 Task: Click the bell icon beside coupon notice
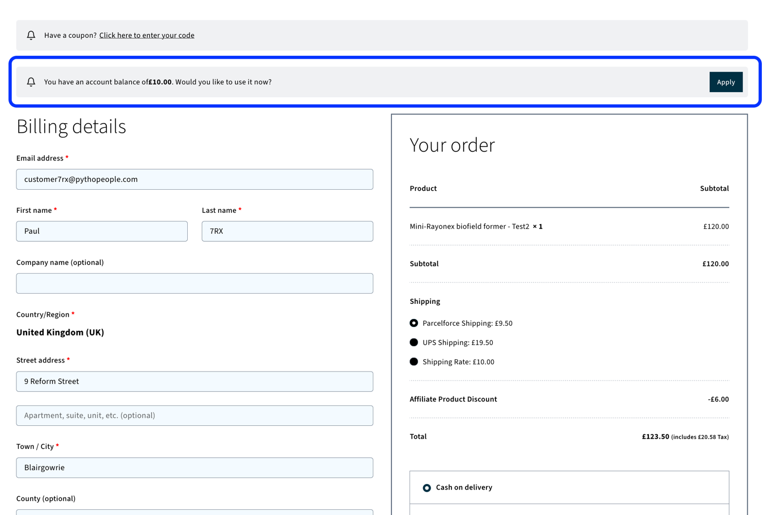[31, 35]
